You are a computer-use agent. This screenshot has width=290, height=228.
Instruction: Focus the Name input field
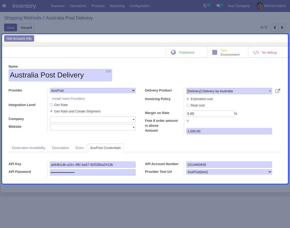tap(60, 75)
